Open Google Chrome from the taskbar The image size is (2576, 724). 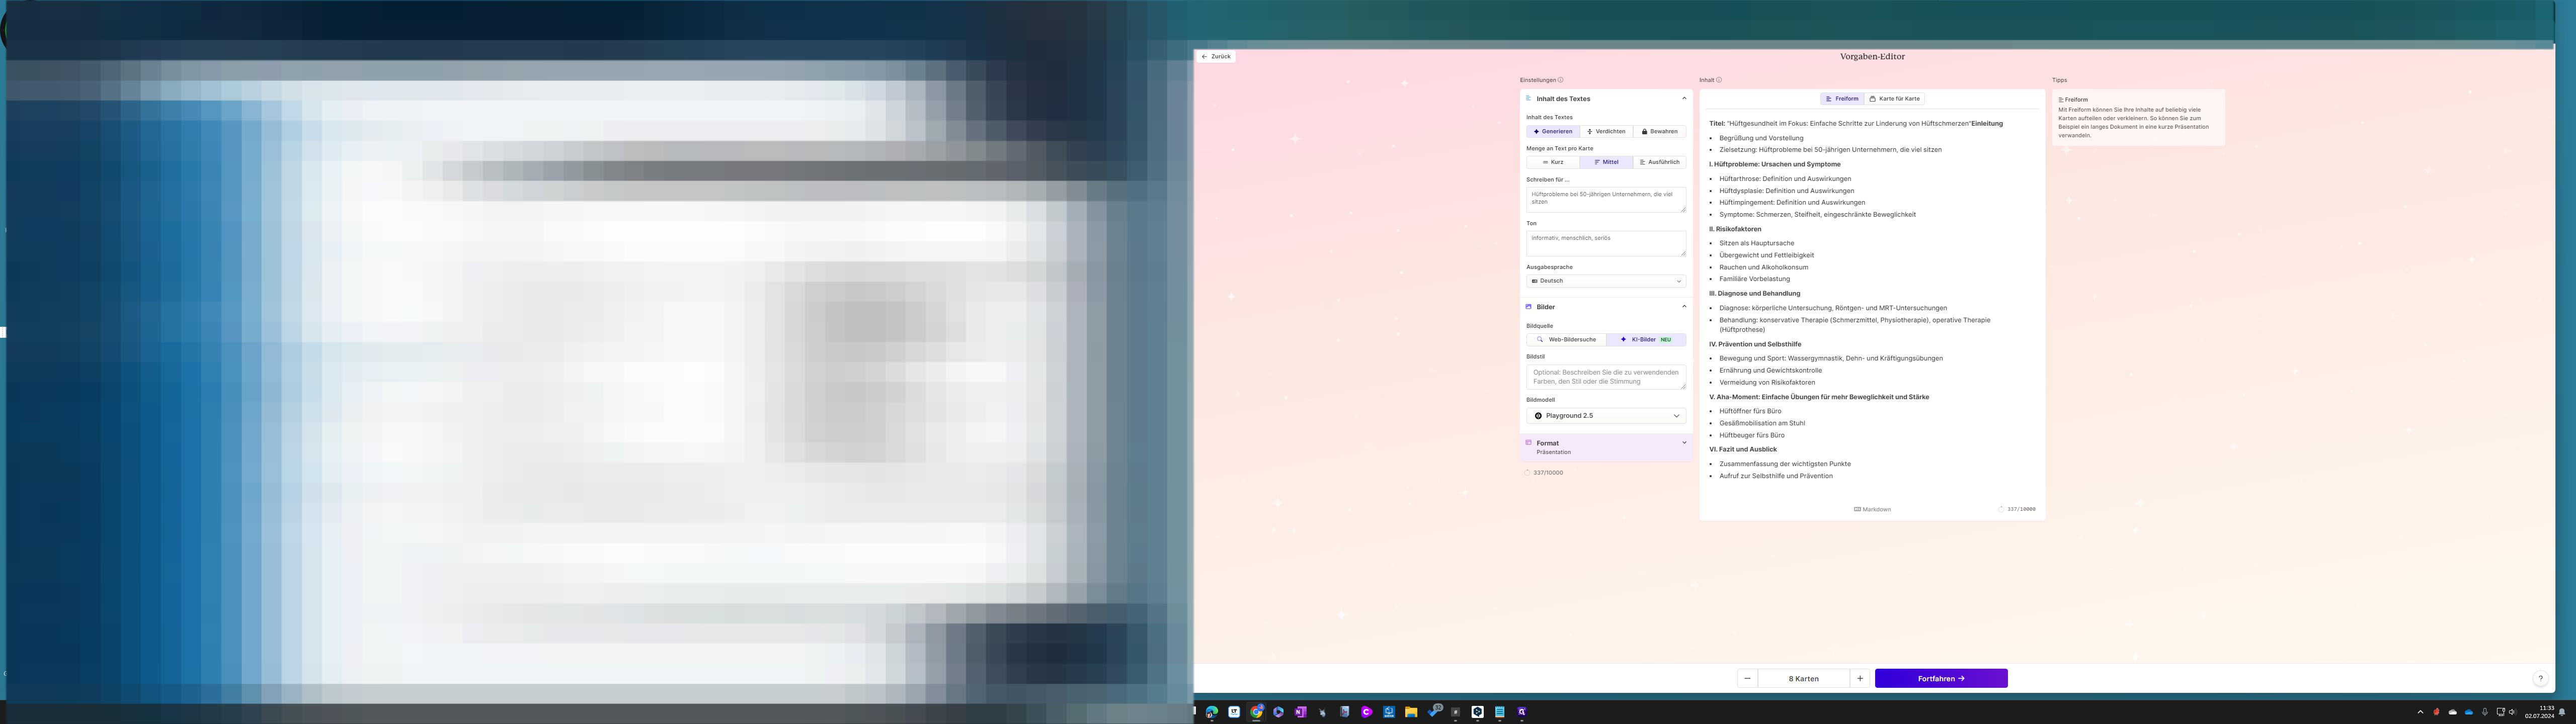[1256, 712]
